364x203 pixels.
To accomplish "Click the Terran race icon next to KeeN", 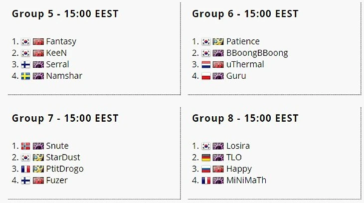I will tap(38, 53).
